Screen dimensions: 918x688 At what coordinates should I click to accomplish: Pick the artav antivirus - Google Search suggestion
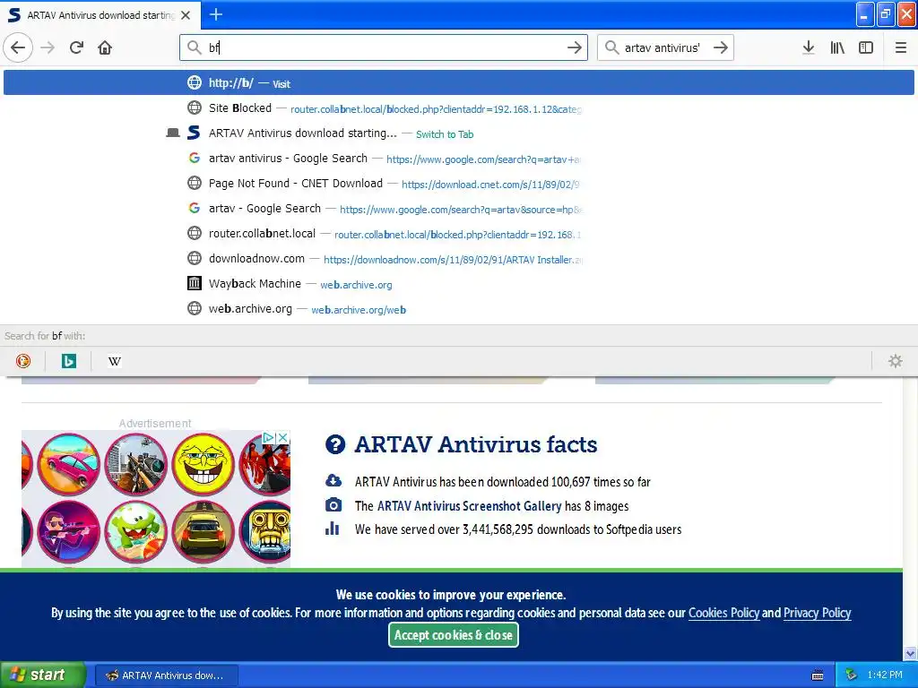pos(458,159)
